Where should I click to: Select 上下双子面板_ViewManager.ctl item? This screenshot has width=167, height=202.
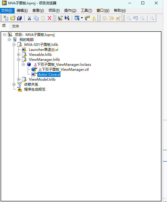coord(63,70)
